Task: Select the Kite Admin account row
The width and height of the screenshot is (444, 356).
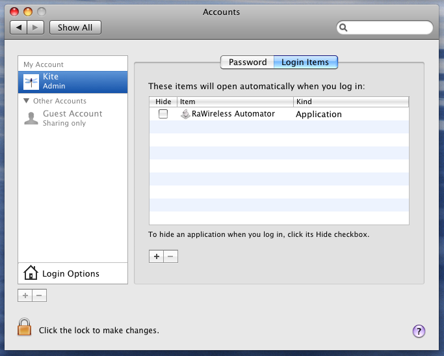Action: click(x=73, y=81)
